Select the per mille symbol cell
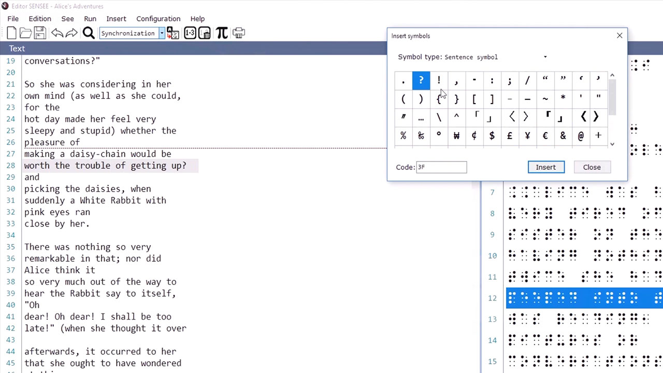 (421, 136)
